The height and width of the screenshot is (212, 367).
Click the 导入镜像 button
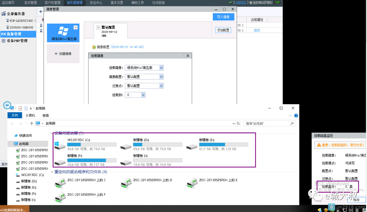(x=223, y=17)
